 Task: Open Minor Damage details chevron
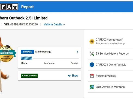pos(77,52)
